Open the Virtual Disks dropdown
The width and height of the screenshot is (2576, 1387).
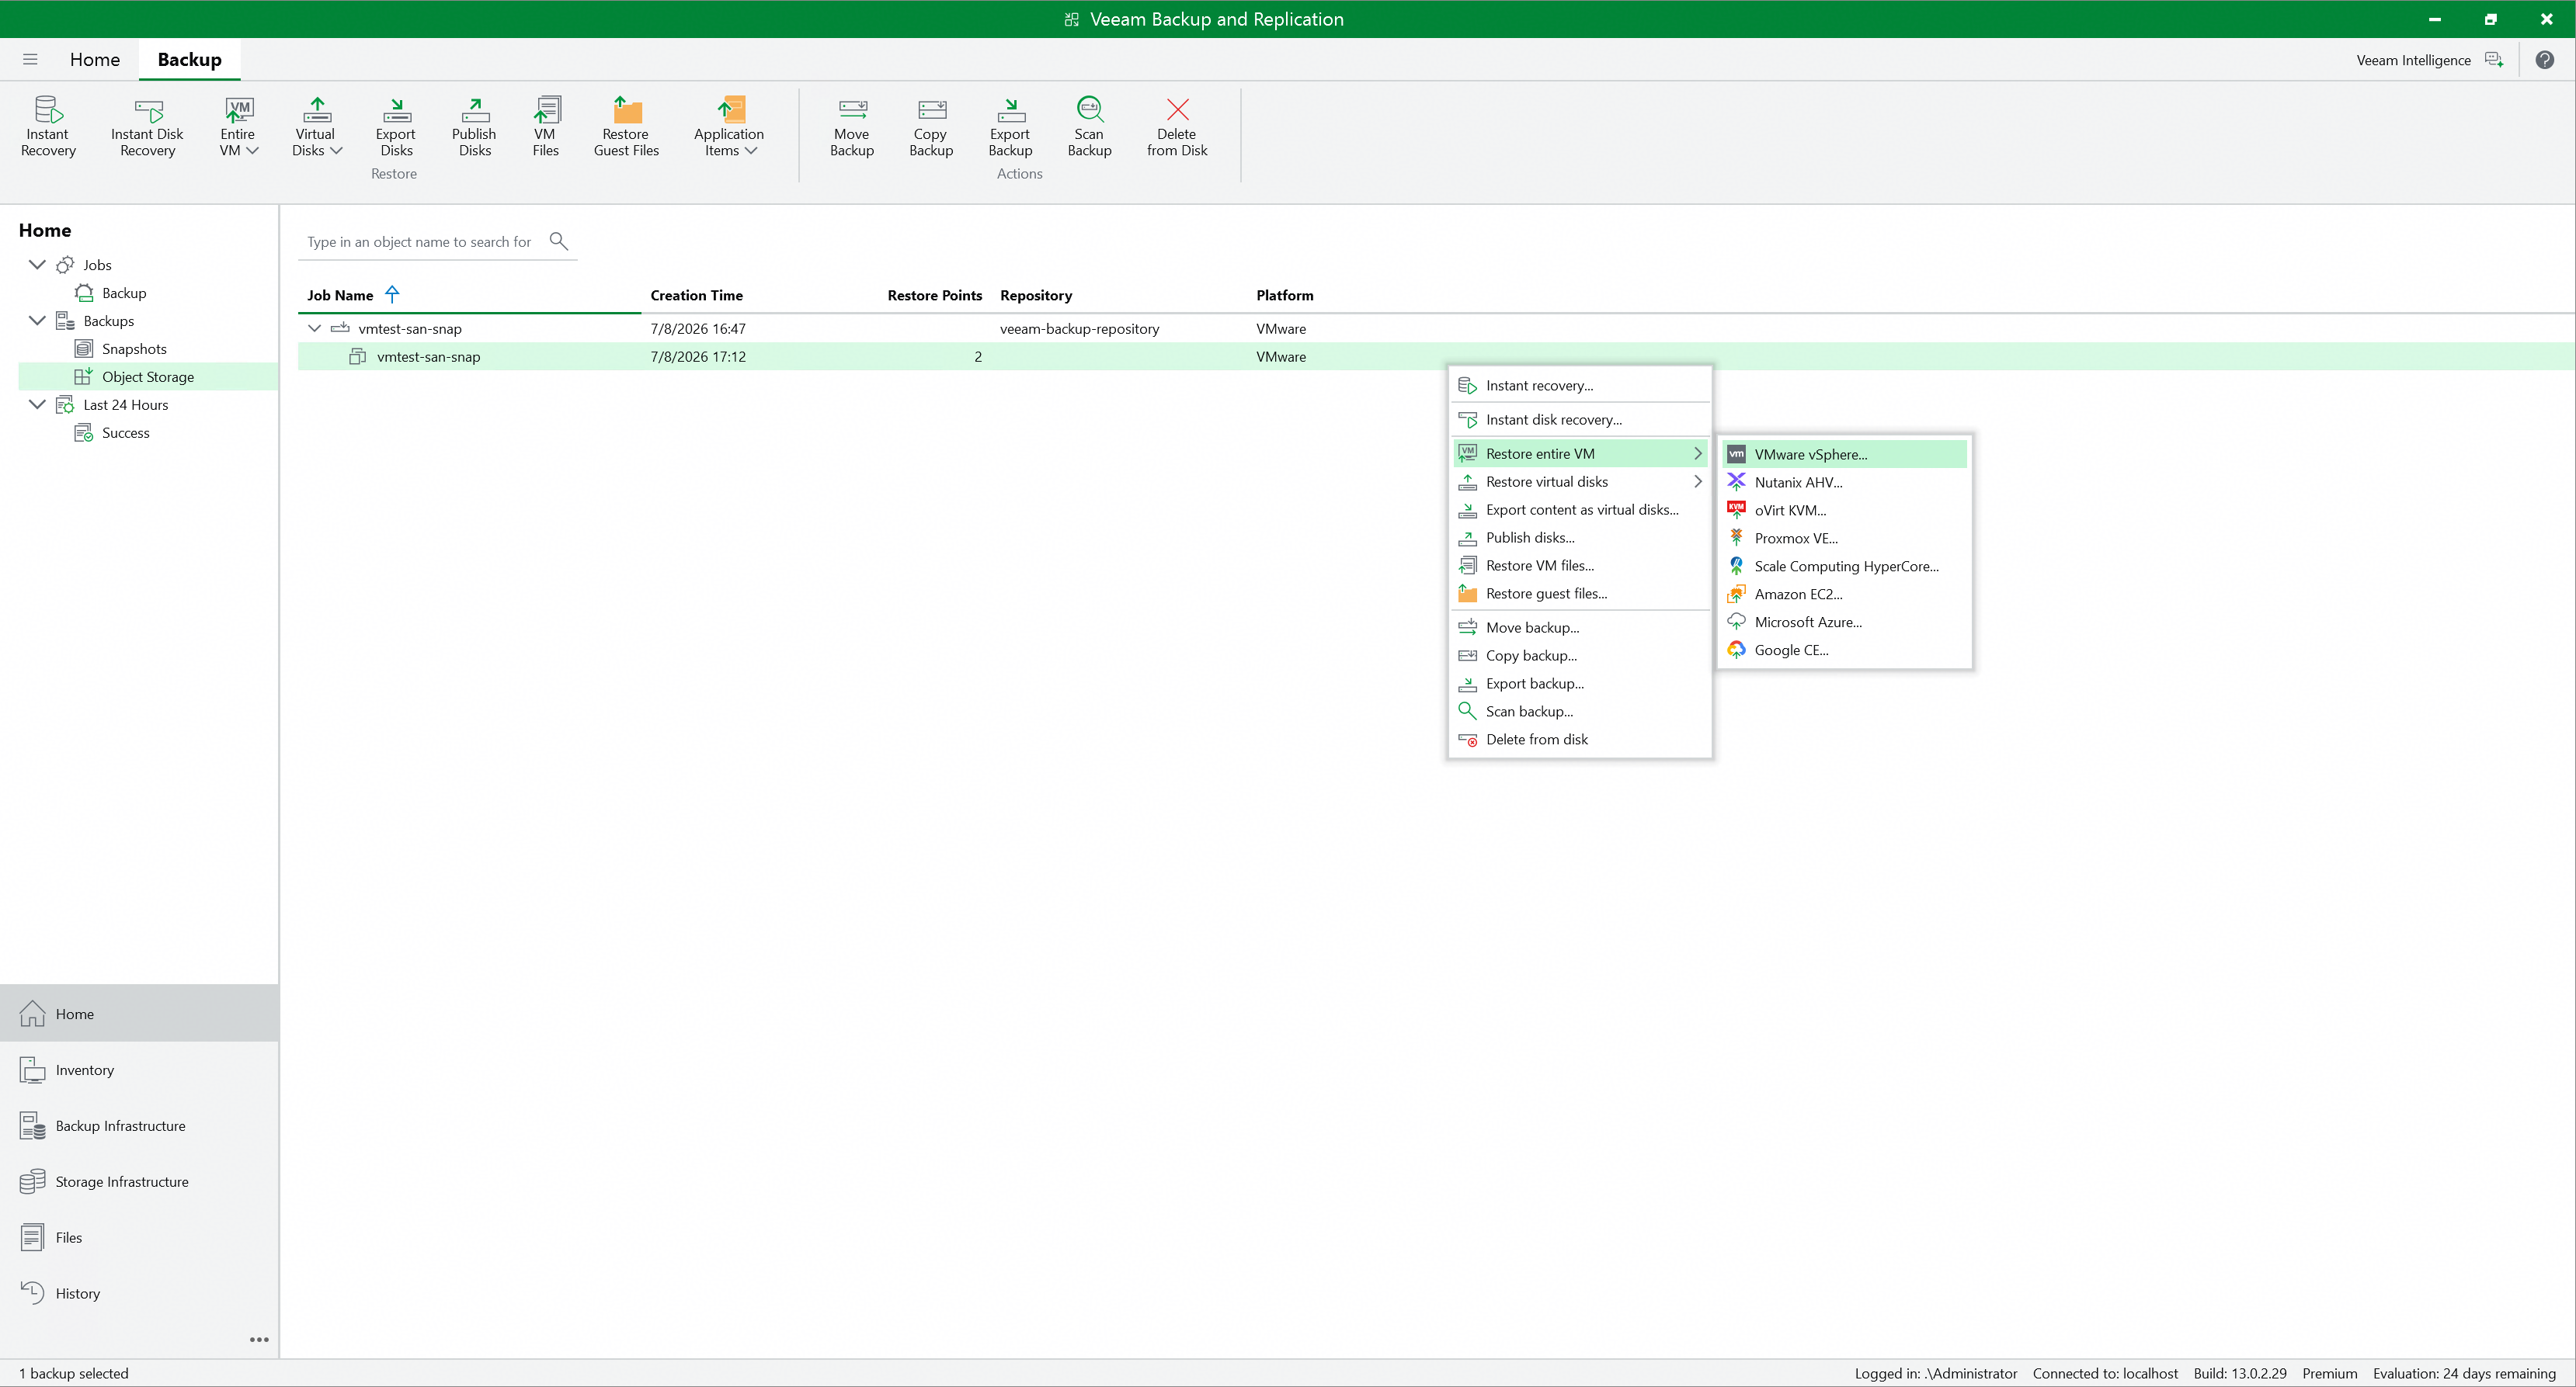pyautogui.click(x=317, y=127)
